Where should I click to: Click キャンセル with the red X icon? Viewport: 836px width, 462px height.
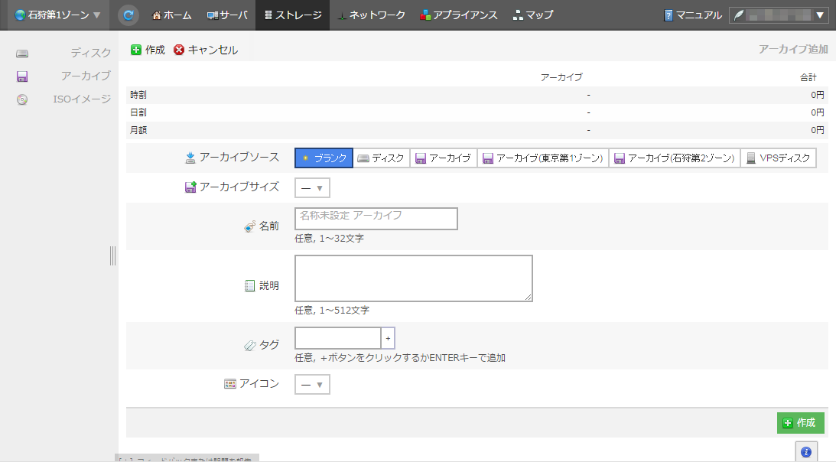[x=206, y=50]
